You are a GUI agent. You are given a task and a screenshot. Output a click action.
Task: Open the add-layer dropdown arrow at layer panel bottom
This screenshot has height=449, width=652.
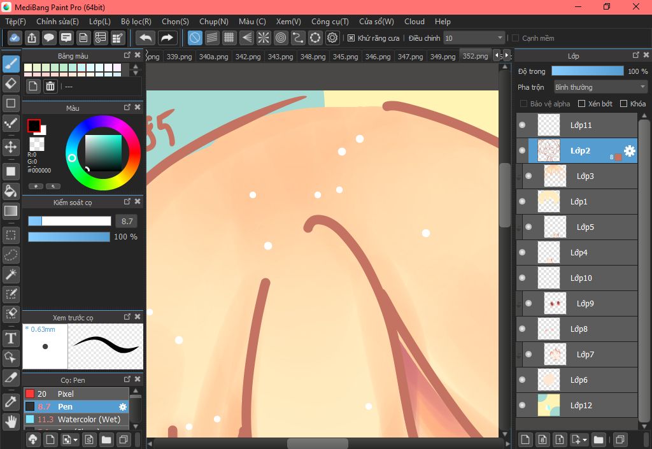tap(585, 439)
